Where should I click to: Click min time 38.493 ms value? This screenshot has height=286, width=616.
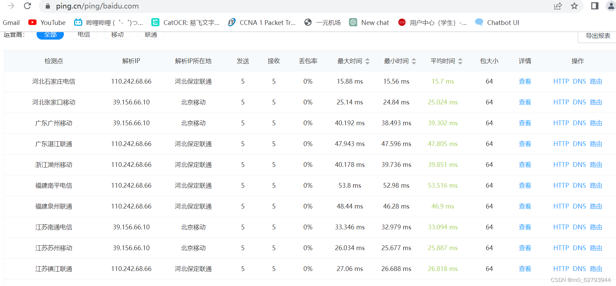click(x=396, y=123)
